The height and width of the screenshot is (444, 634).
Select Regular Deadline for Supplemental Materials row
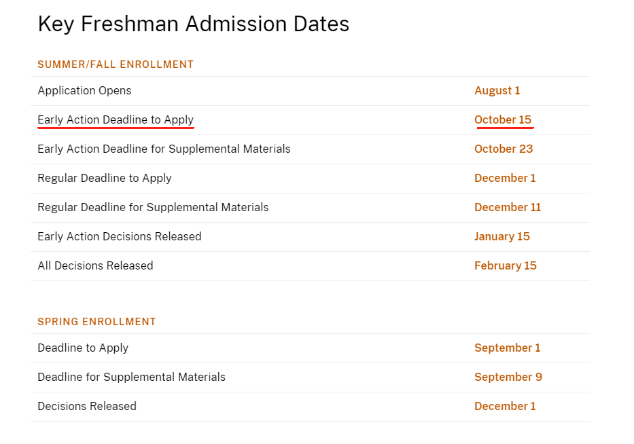pyautogui.click(x=310, y=208)
